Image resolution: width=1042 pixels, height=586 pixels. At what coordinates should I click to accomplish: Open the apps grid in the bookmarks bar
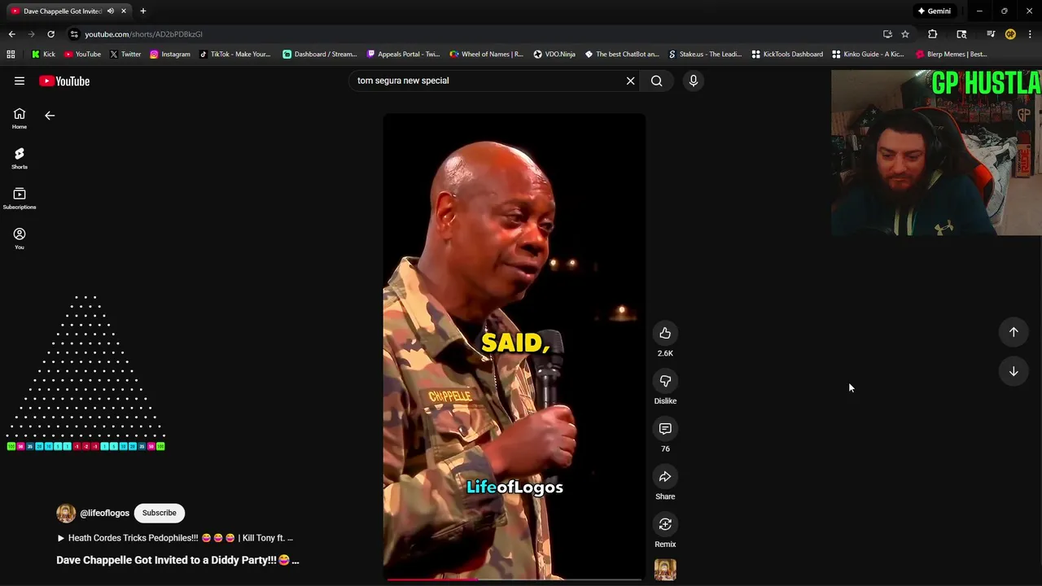point(11,55)
